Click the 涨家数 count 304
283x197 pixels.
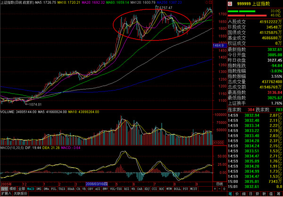(251, 110)
